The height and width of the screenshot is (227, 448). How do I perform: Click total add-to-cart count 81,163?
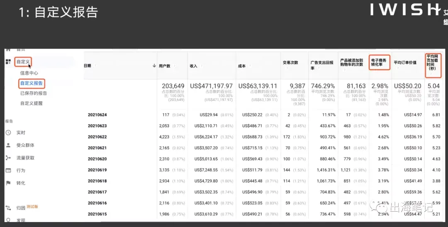pos(356,86)
